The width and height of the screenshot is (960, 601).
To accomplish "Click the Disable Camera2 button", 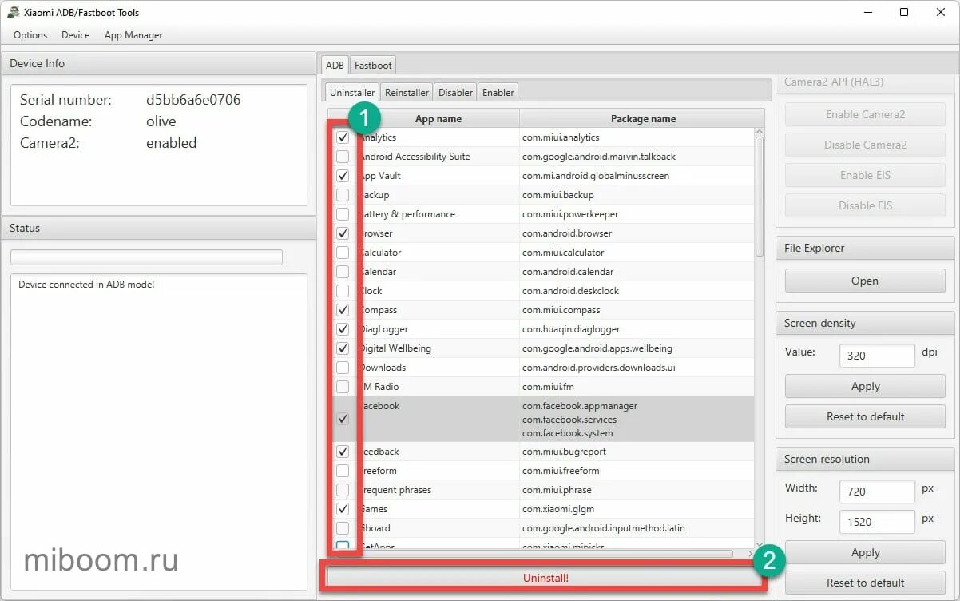I will (x=865, y=145).
